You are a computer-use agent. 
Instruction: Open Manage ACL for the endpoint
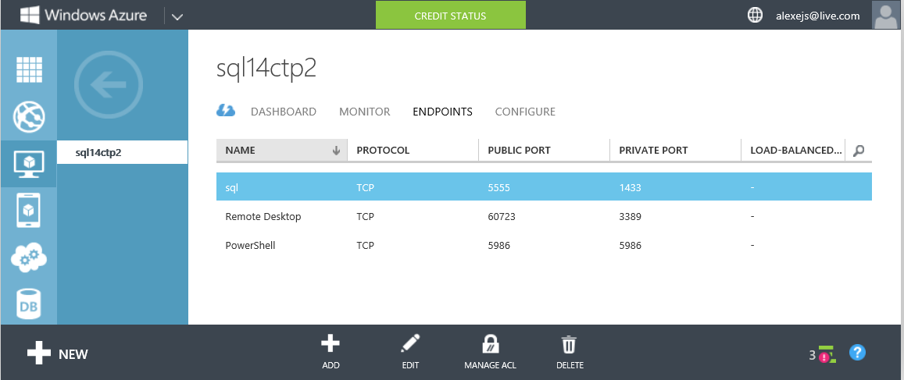490,353
